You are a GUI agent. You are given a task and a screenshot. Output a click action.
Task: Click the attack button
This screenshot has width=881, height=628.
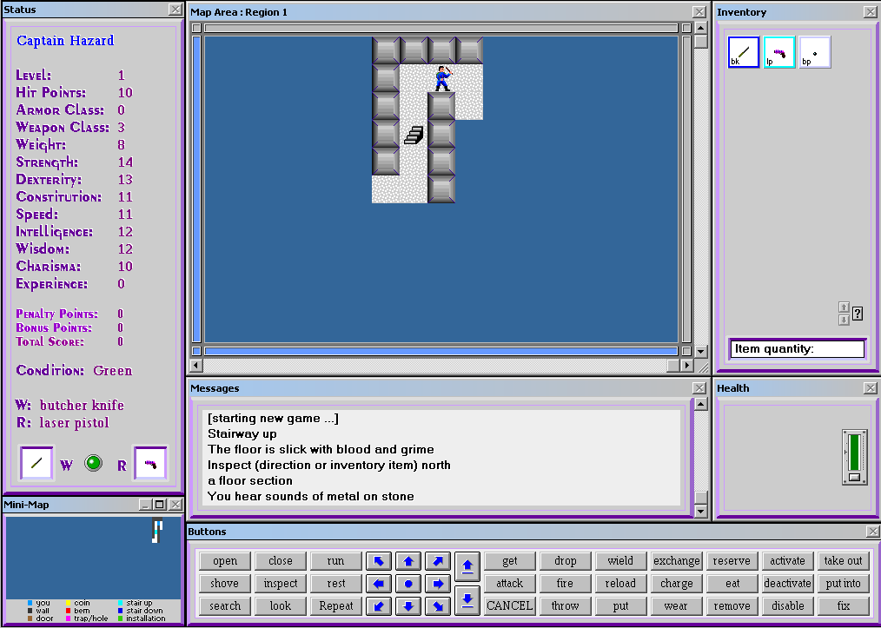click(x=510, y=584)
